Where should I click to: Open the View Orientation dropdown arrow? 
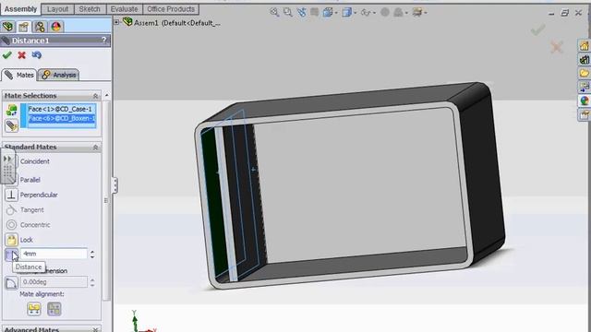tap(336, 13)
